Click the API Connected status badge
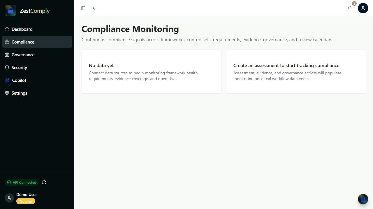Viewport: 373px width, 209px height. 22,182
